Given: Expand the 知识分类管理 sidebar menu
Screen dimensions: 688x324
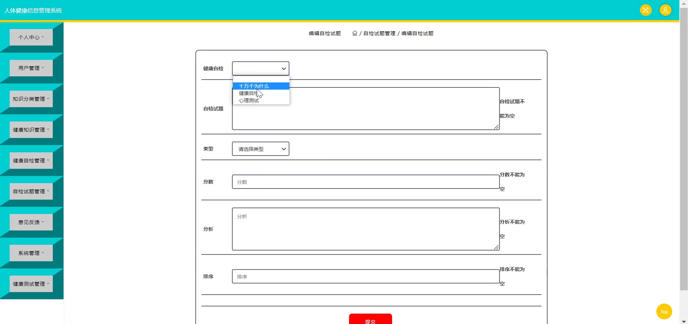Looking at the screenshot, I should (31, 99).
